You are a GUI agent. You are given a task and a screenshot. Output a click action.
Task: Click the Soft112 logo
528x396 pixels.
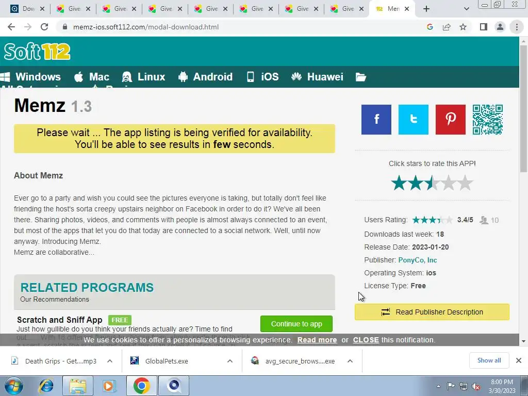click(x=37, y=52)
